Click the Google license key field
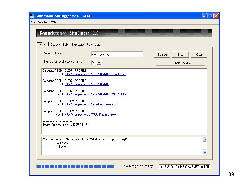This screenshot has width=249, height=187. click(x=184, y=167)
